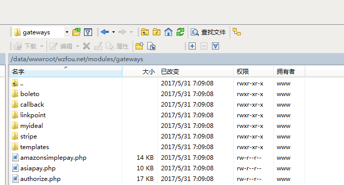Screen dimensions: 344x185
Task: Create a new folder icon
Action: 139,46
